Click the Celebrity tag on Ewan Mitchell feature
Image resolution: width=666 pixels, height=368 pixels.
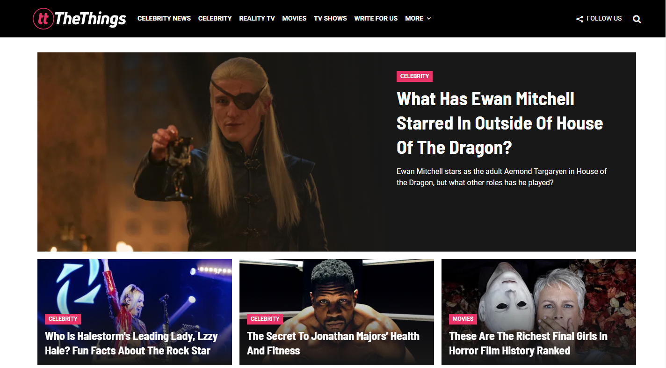coord(414,76)
